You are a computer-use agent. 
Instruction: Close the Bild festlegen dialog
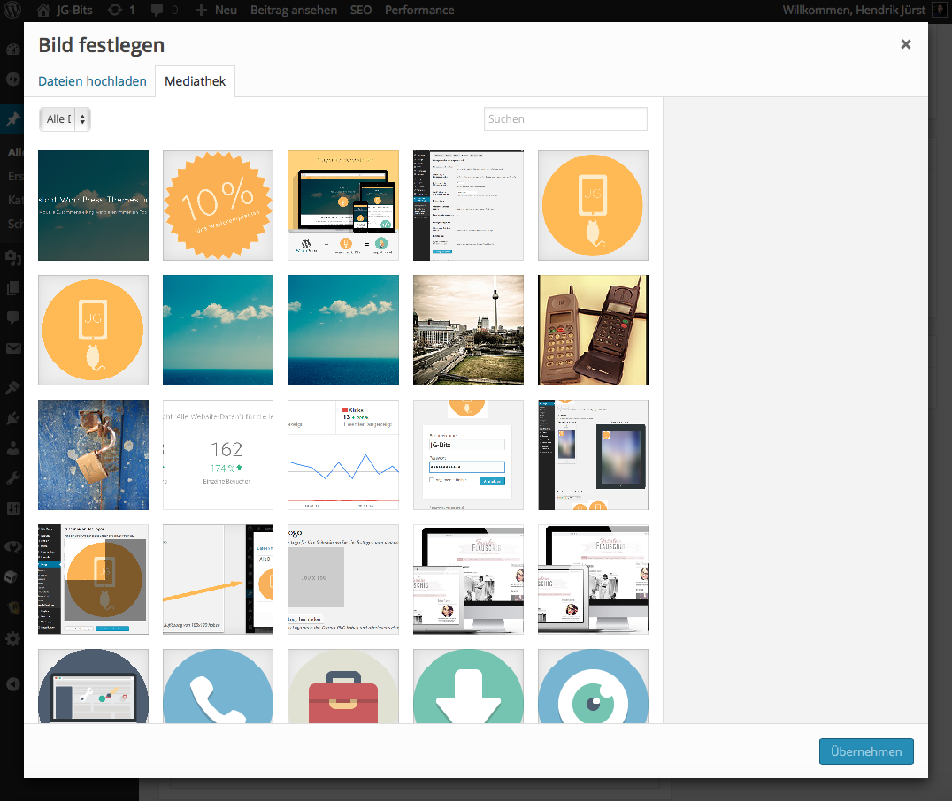(x=905, y=44)
